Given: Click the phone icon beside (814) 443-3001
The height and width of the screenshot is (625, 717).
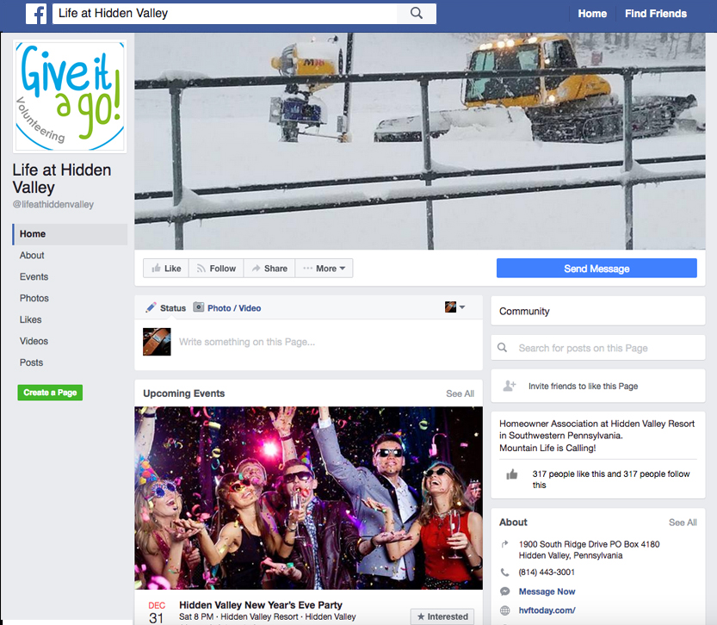Looking at the screenshot, I should point(504,572).
